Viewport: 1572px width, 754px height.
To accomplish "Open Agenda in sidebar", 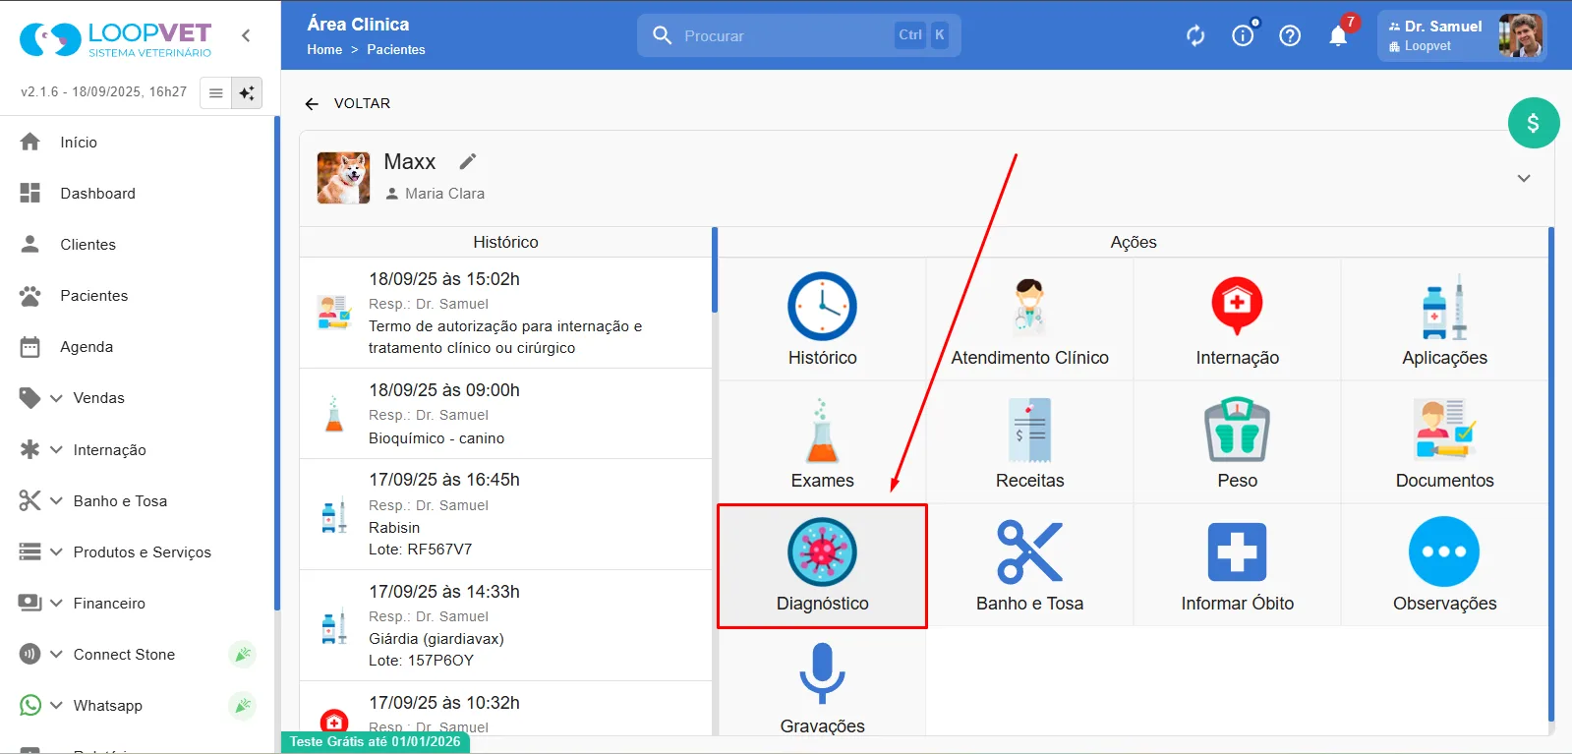I will [138, 346].
